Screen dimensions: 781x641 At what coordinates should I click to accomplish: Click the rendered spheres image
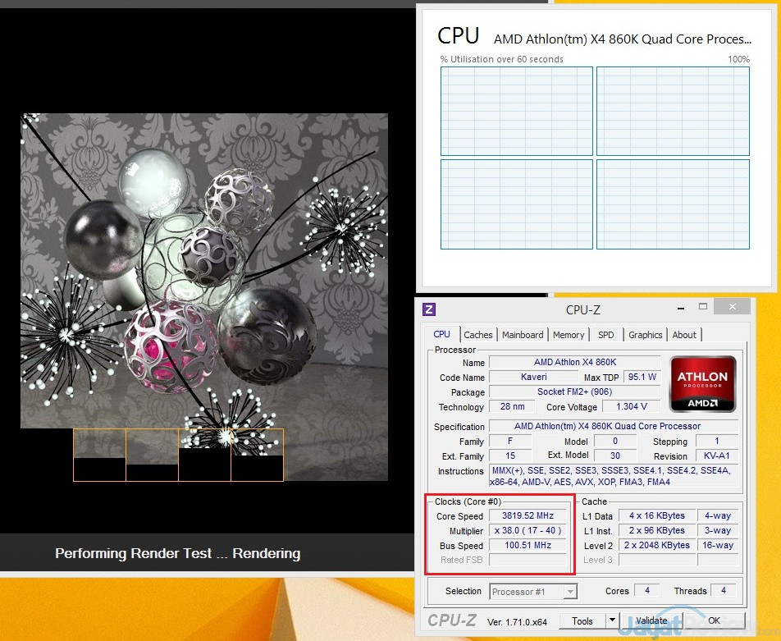point(203,271)
